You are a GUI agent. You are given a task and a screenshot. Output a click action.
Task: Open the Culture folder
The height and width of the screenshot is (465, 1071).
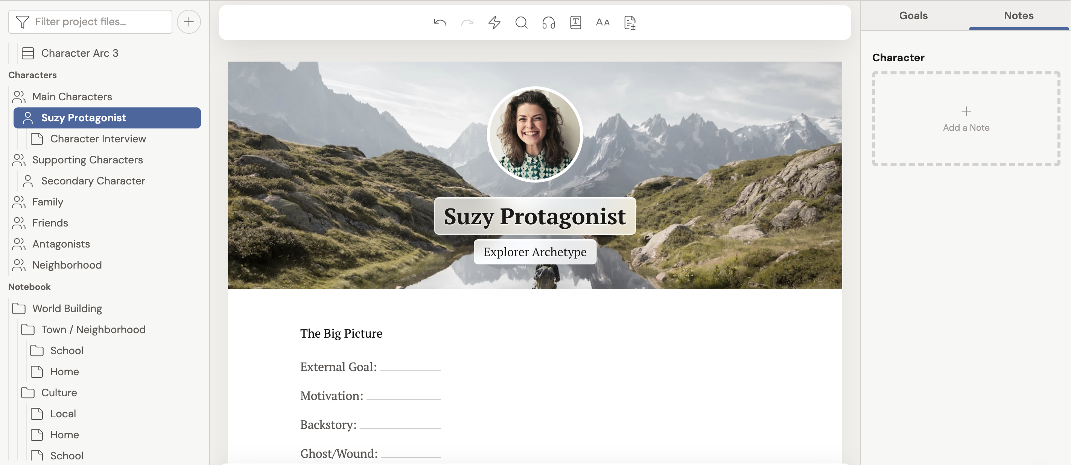(x=59, y=393)
